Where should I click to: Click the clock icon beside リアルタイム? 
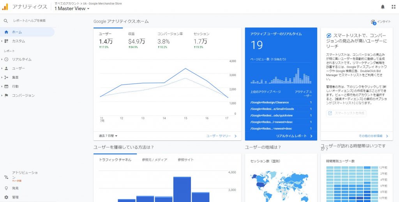click(x=6, y=59)
